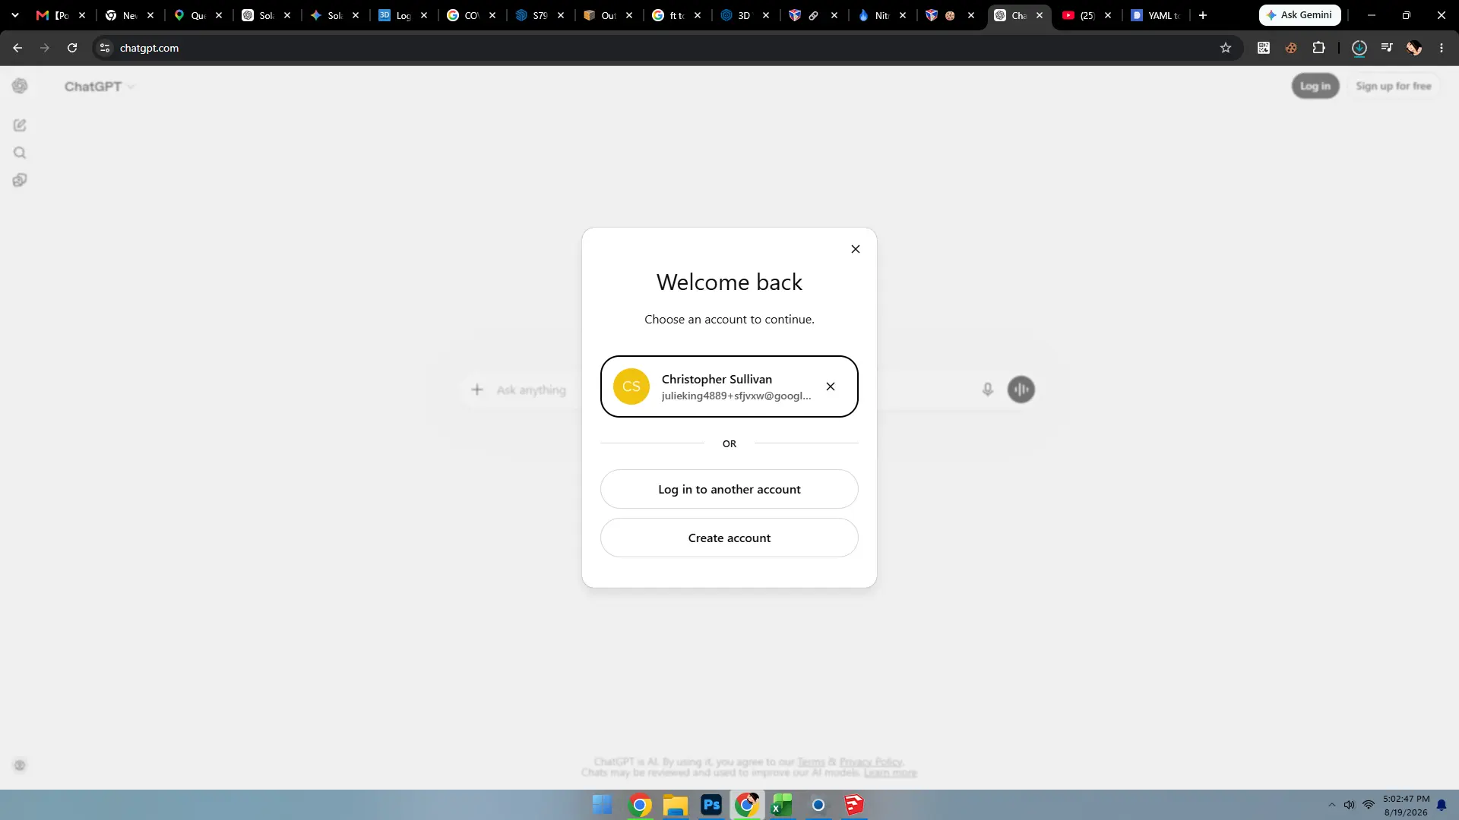Close the active ChatGPT tab

click(1040, 15)
